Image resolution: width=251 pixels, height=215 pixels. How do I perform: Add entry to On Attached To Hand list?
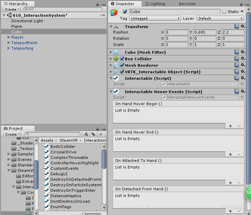pyautogui.click(x=230, y=183)
